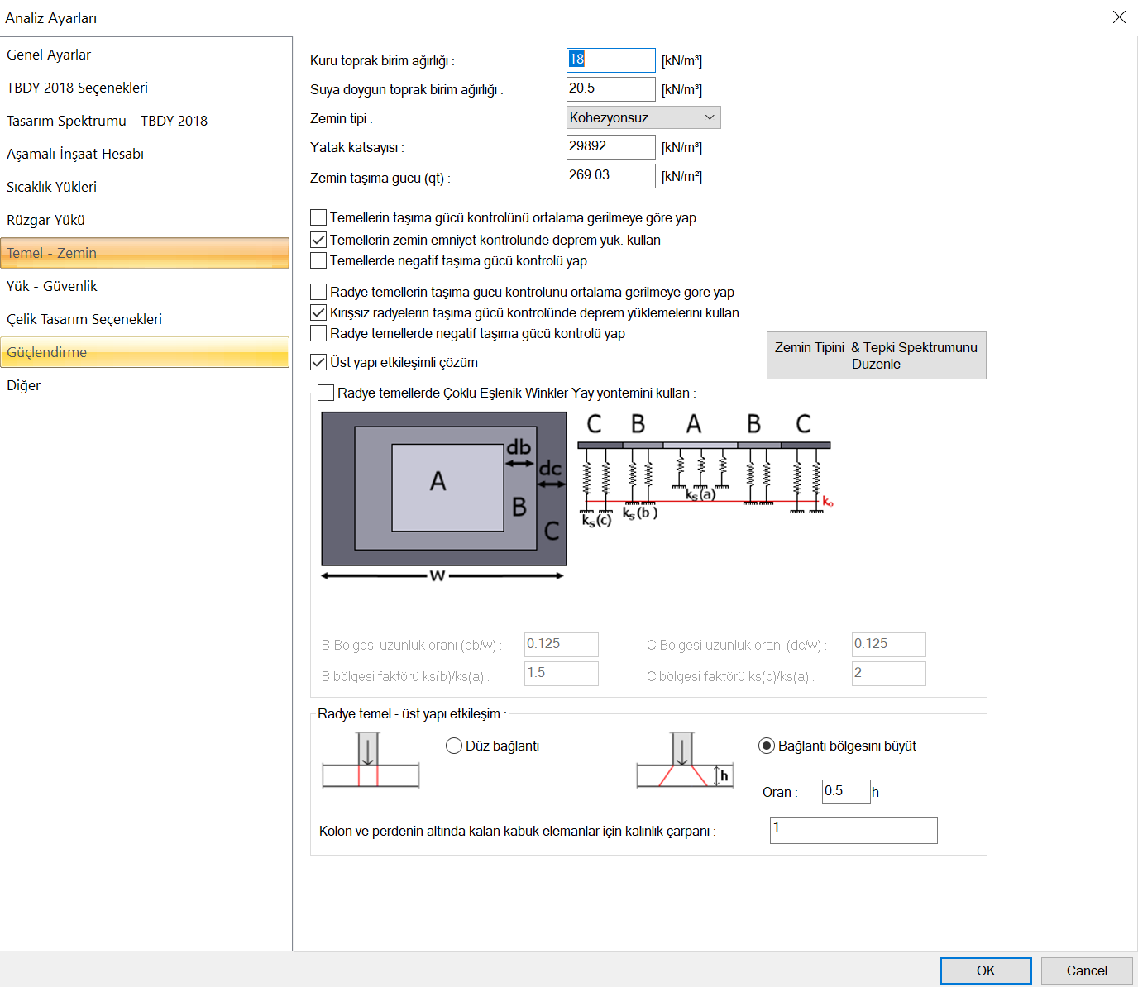This screenshot has height=987, width=1138.
Task: Click Suya doygun toprak birim ağırlığı field
Action: tap(610, 89)
